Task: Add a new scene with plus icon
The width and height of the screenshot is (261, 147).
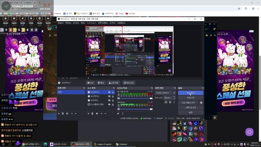Action: pos(59,113)
